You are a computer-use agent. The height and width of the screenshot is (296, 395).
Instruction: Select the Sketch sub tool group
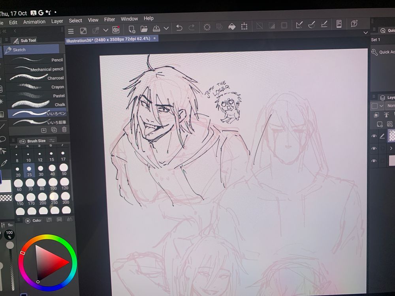32,50
